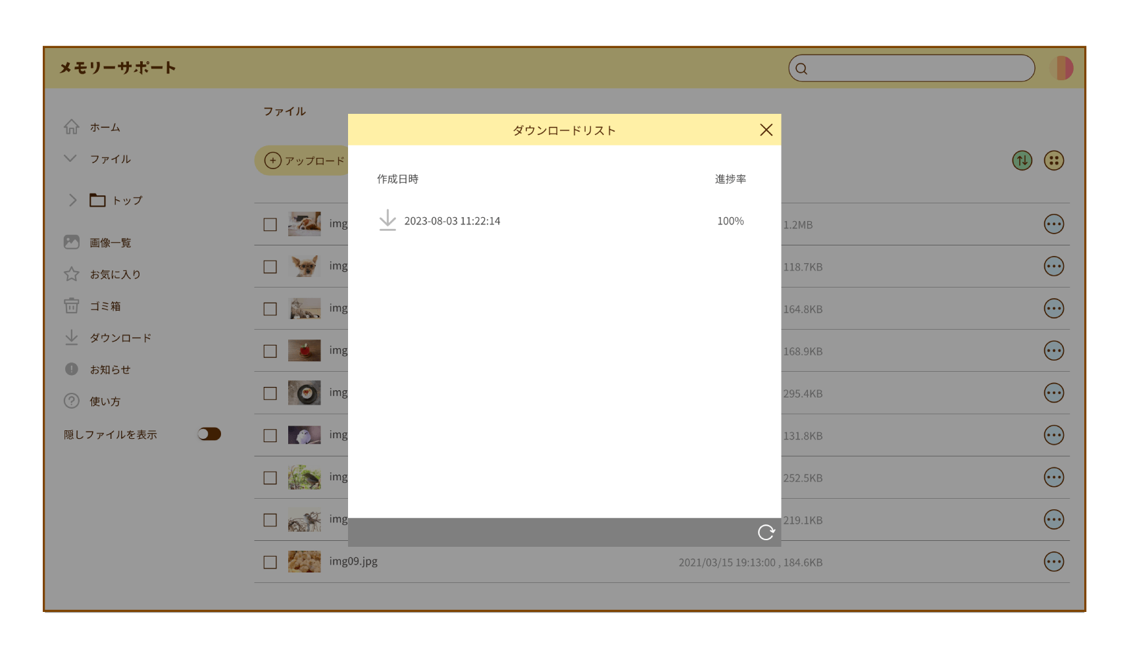Click the トップ folder icon
The height and width of the screenshot is (658, 1129).
pyautogui.click(x=97, y=199)
